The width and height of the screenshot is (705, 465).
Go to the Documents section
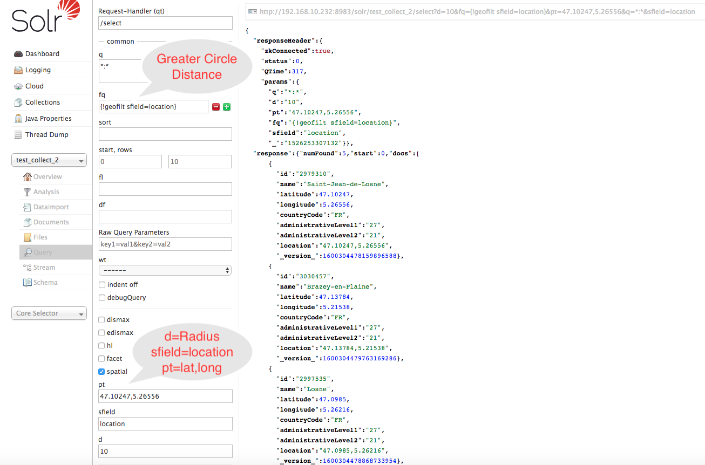(x=51, y=222)
